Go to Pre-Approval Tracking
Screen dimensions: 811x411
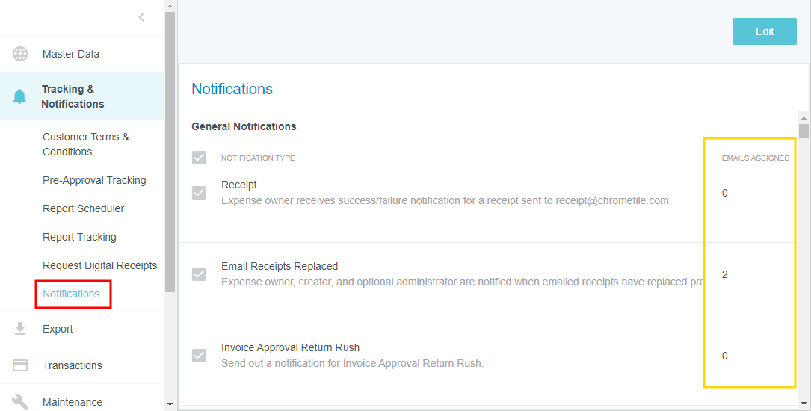(94, 180)
